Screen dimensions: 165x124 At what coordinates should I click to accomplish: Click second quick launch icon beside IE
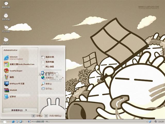click(x=17, y=122)
